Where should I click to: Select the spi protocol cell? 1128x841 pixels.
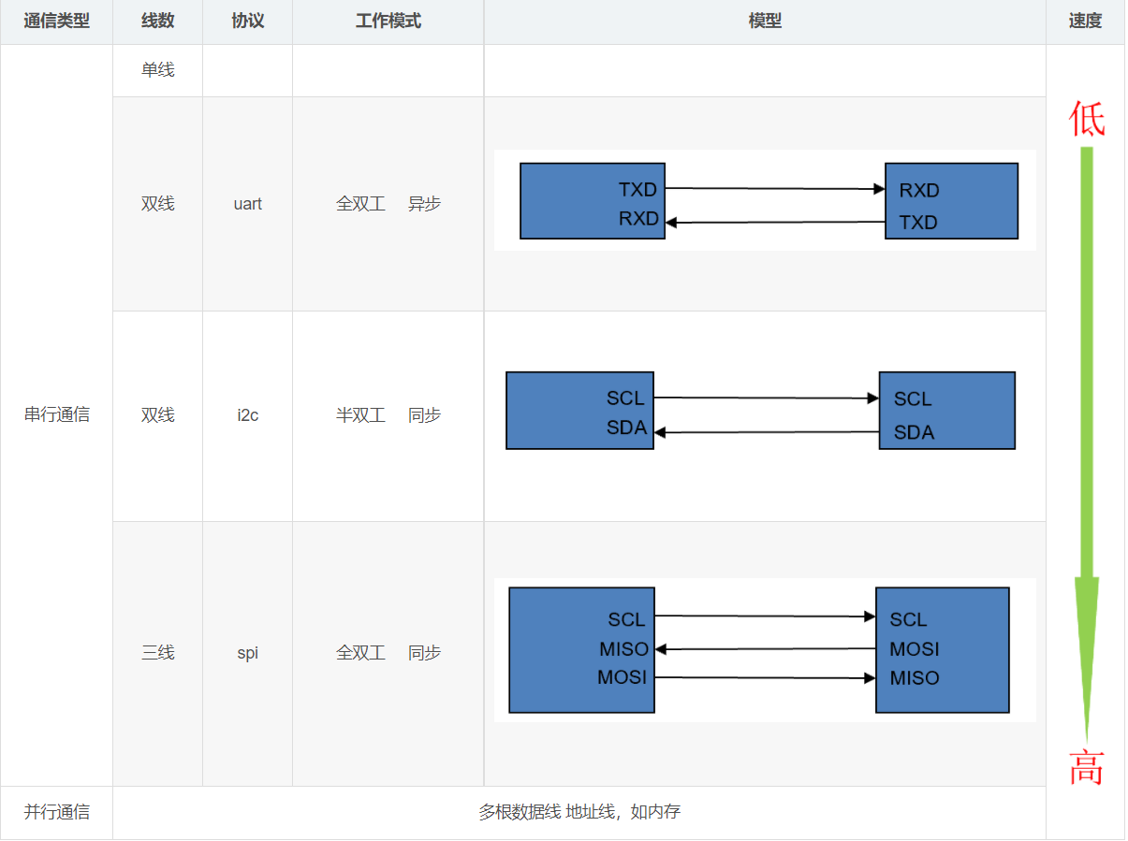pyautogui.click(x=247, y=653)
